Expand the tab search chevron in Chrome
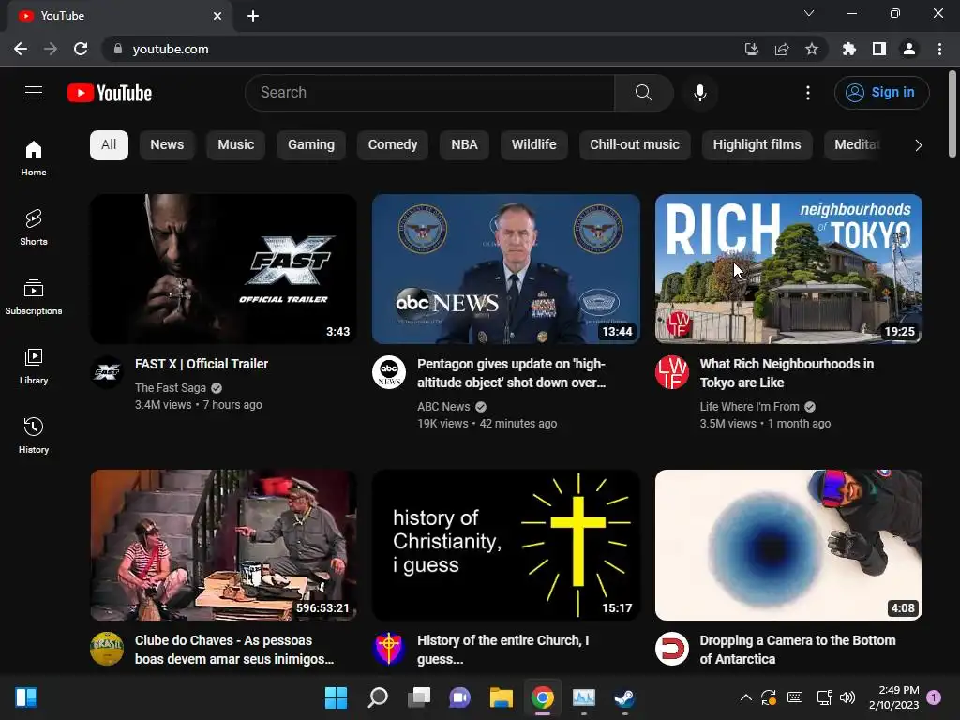 pyautogui.click(x=809, y=13)
